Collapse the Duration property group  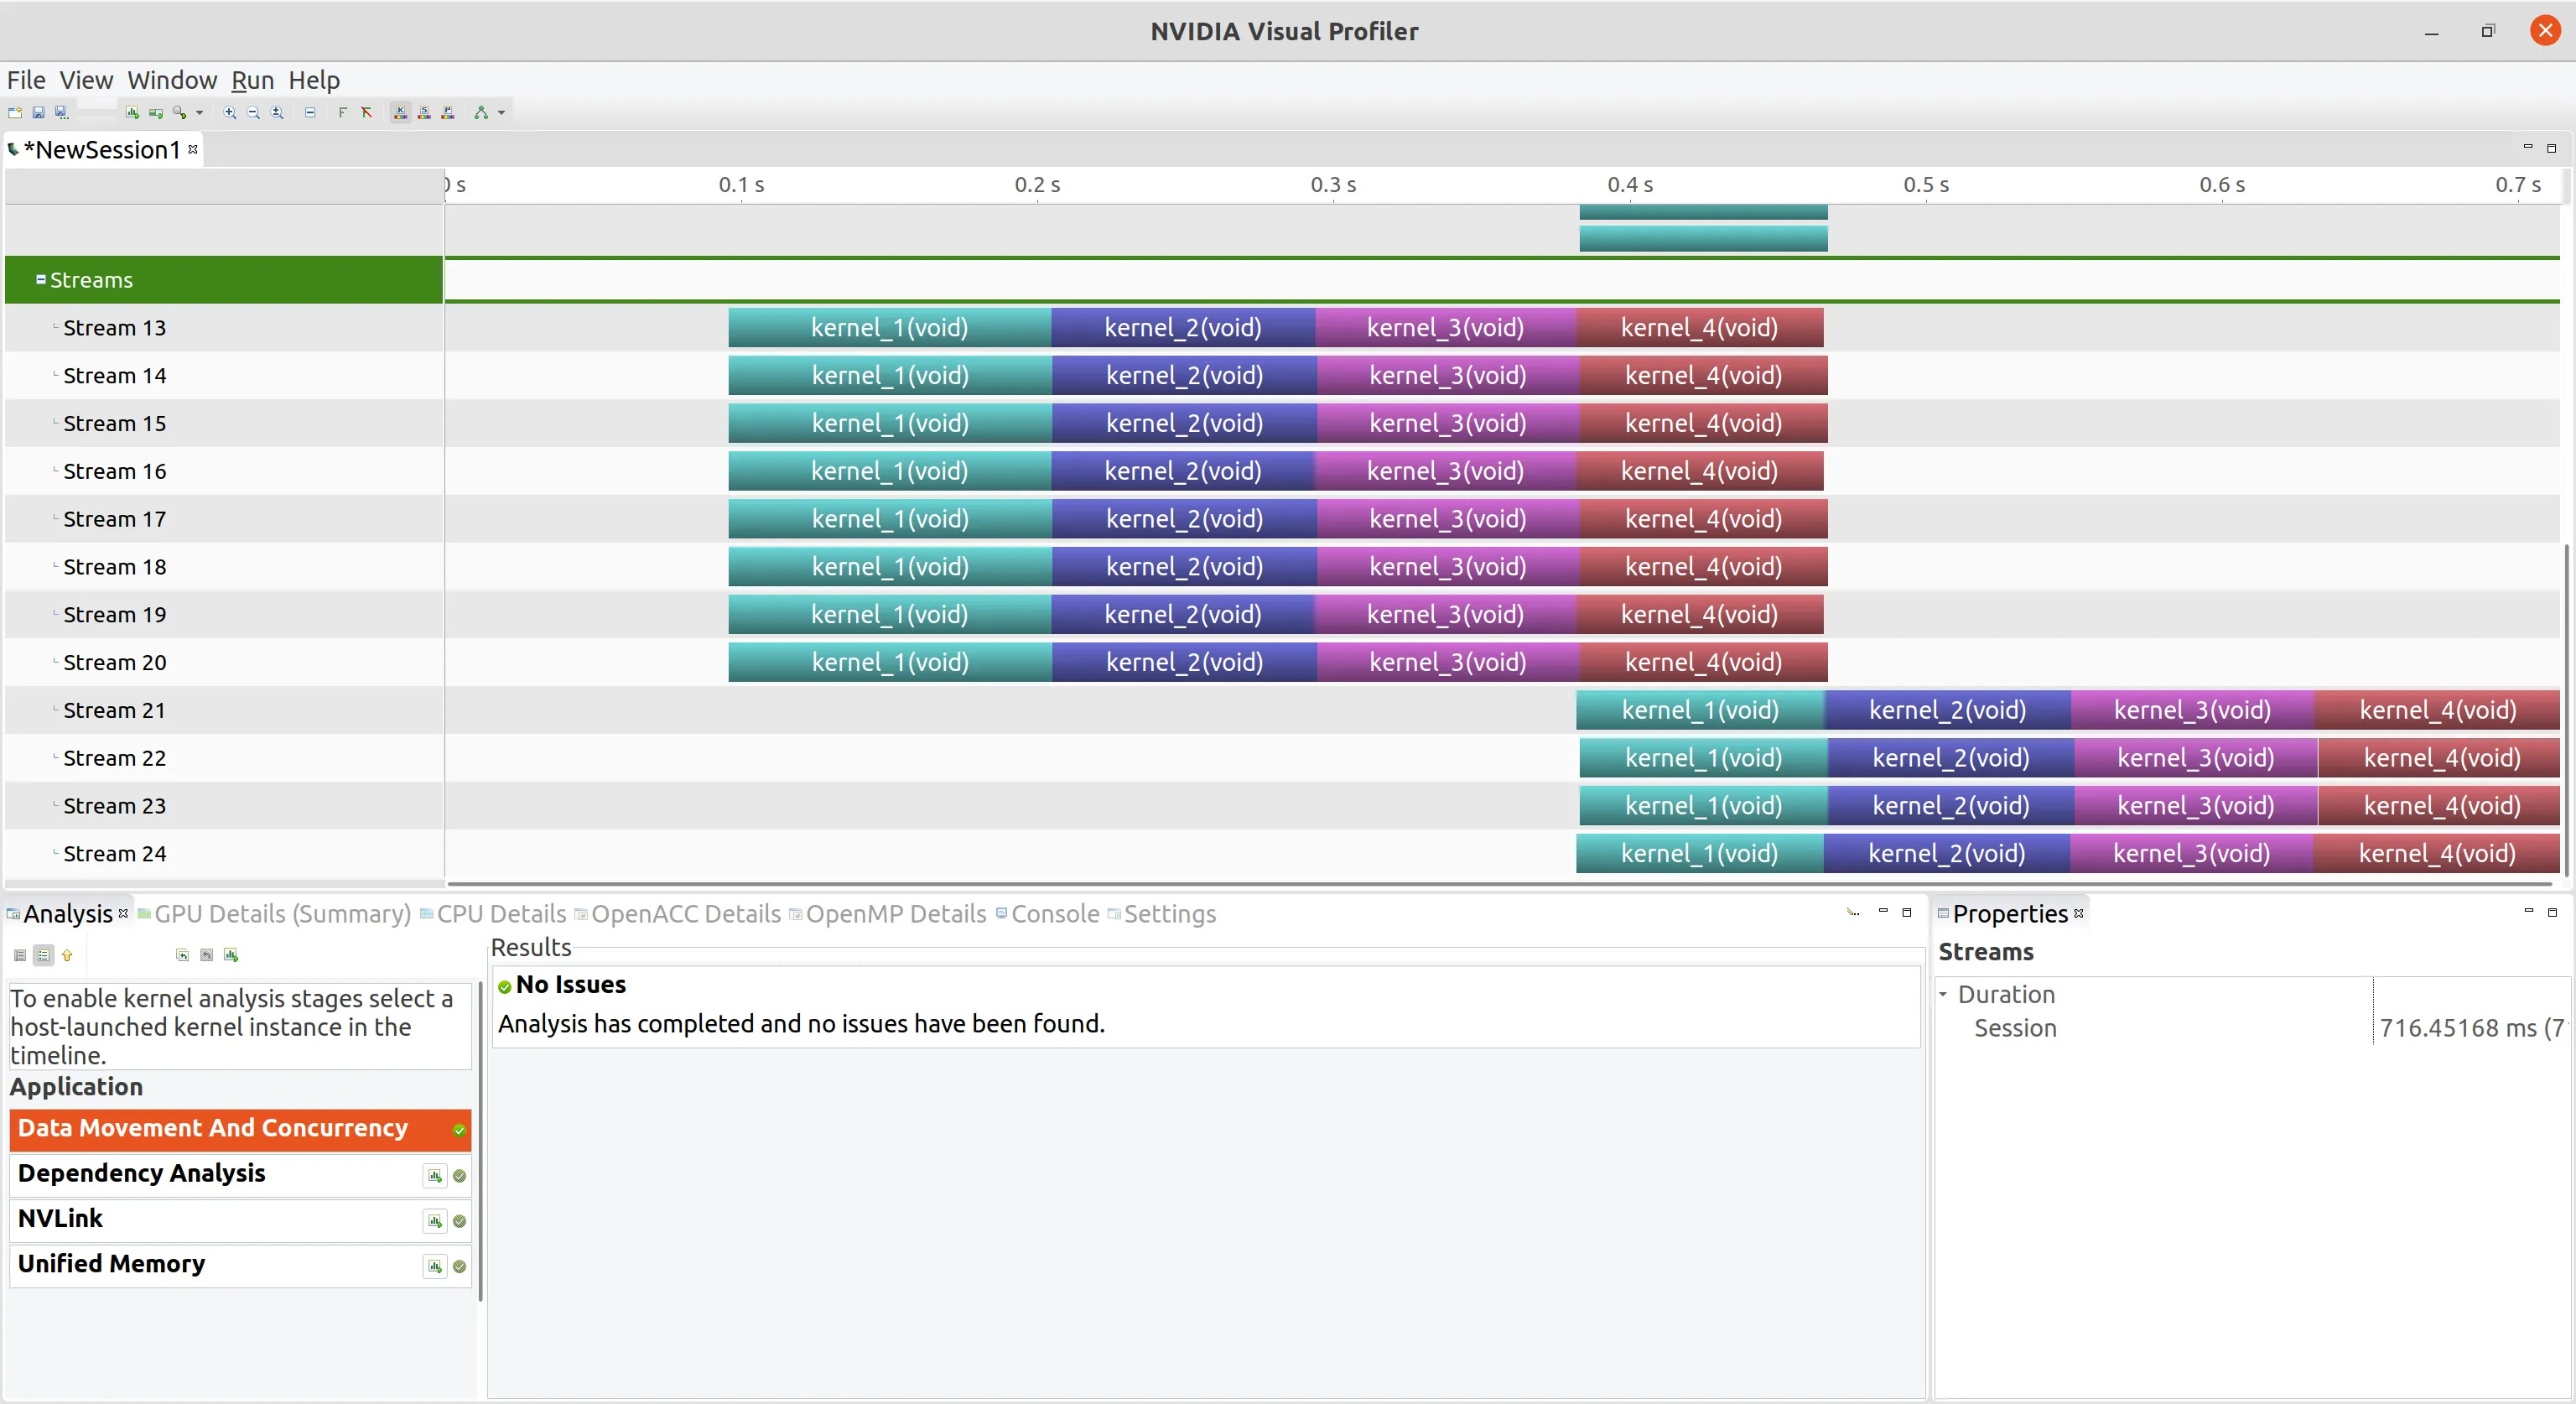[1943, 995]
